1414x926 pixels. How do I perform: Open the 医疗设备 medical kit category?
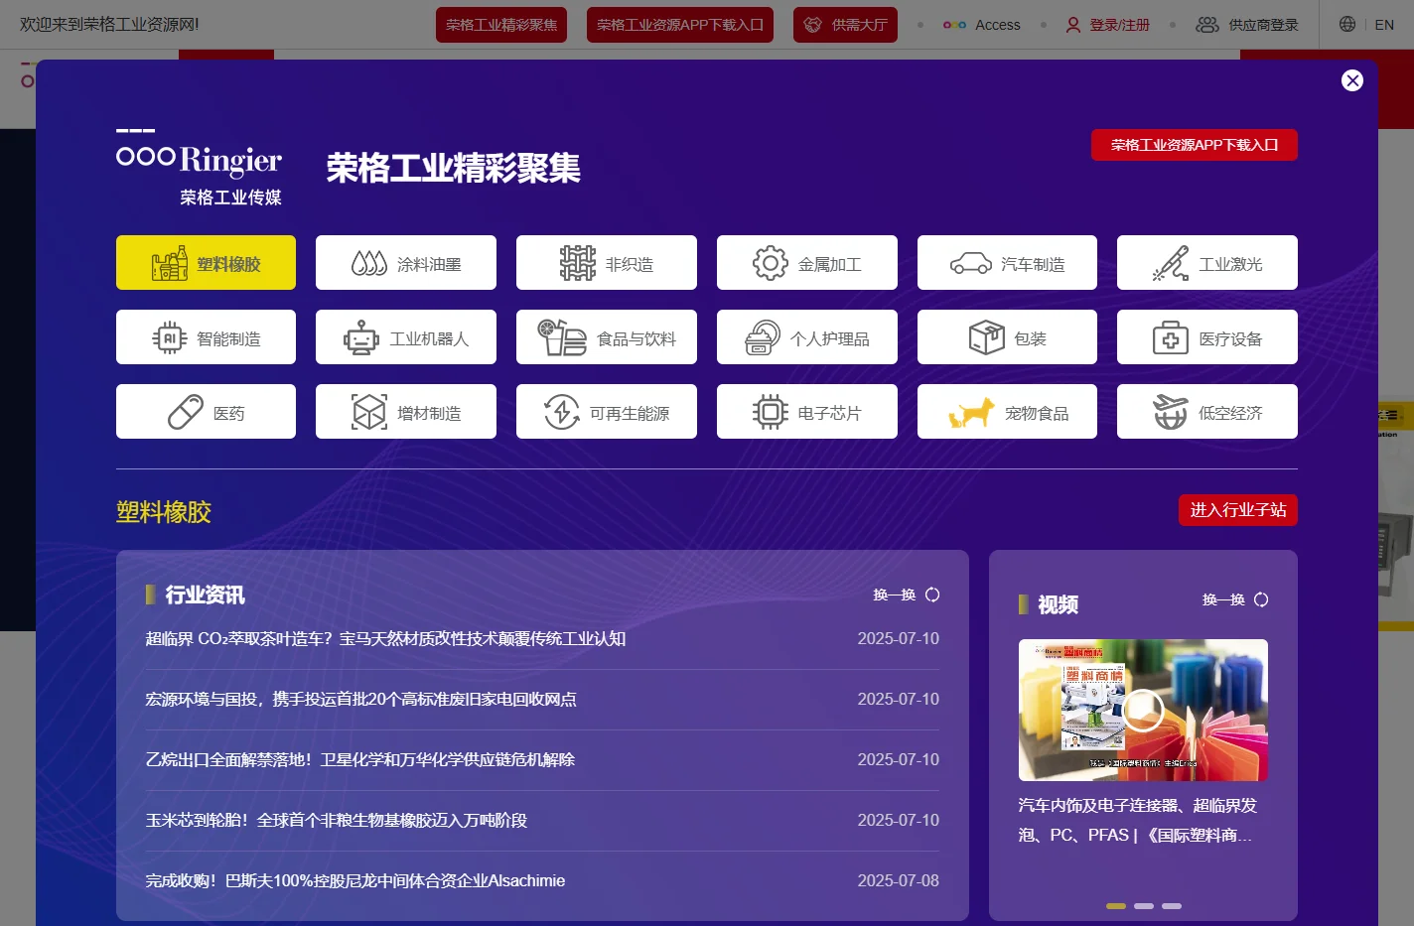(1207, 337)
